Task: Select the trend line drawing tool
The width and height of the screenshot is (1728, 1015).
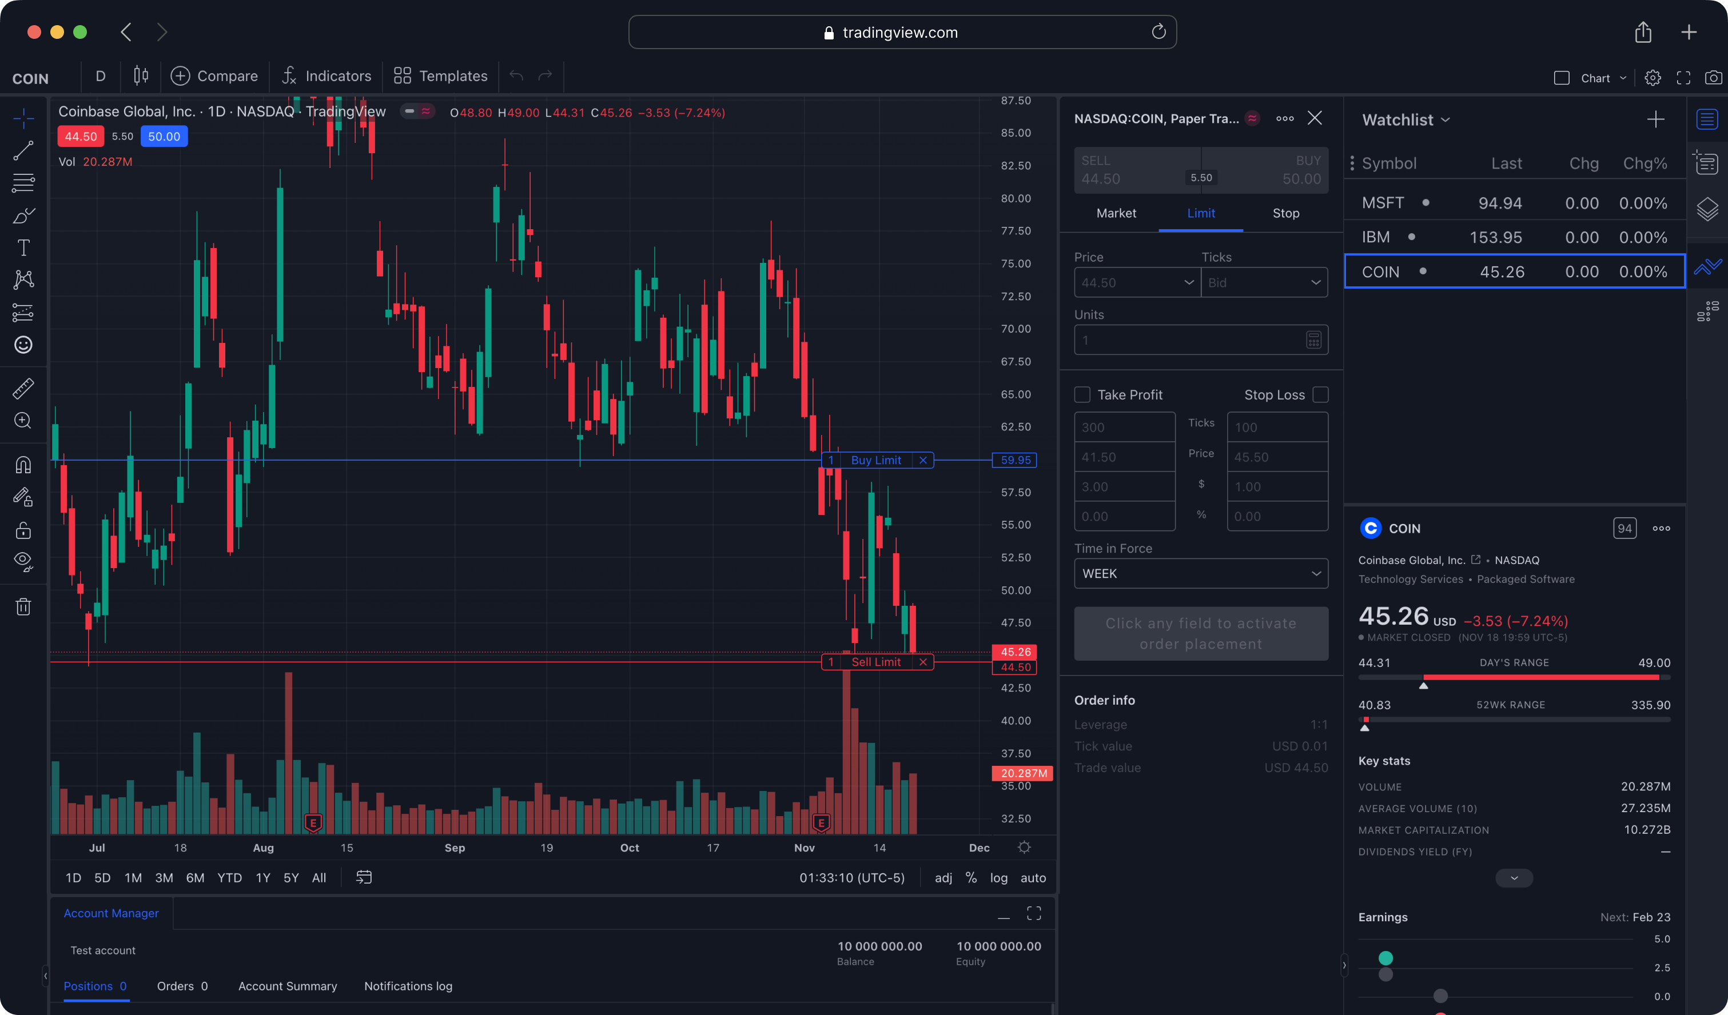Action: click(x=23, y=151)
